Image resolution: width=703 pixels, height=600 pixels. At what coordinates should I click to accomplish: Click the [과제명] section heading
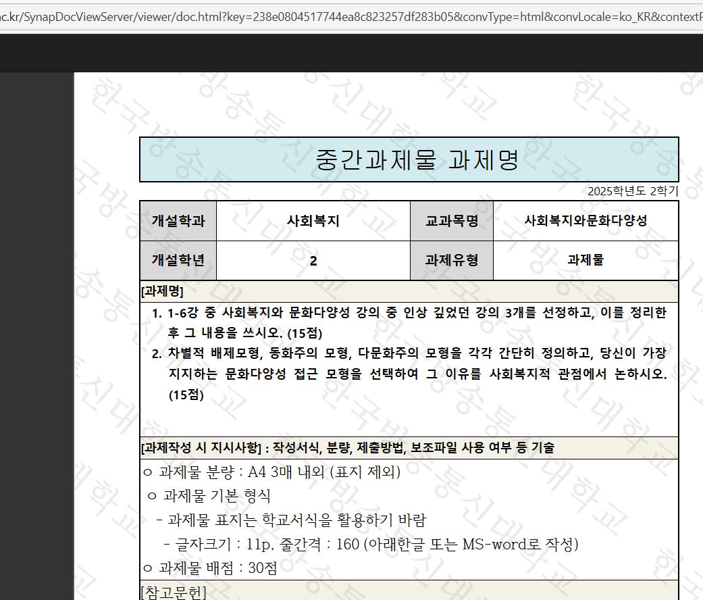[x=162, y=291]
